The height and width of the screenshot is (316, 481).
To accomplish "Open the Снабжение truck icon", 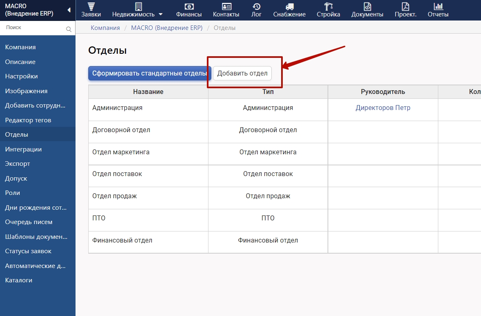I will click(x=289, y=6).
